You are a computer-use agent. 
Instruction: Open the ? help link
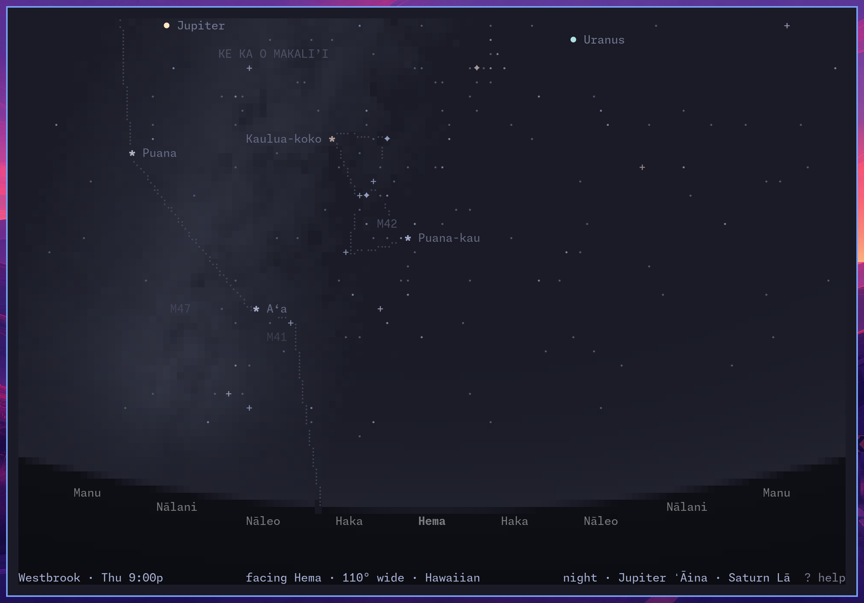coord(825,578)
